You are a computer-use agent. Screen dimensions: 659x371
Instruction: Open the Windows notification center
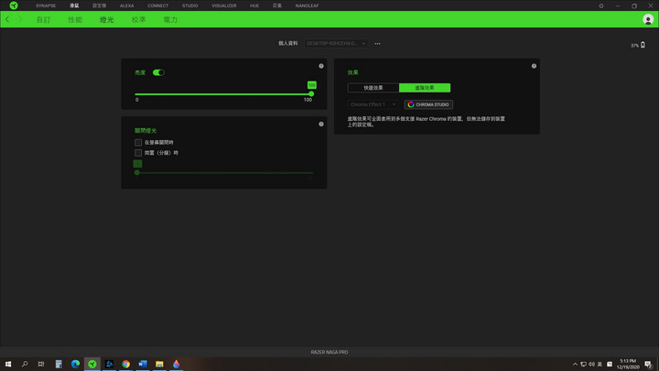point(648,365)
